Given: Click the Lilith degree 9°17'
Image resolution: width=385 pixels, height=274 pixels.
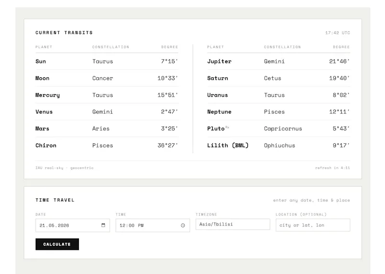Looking at the screenshot, I should (341, 146).
